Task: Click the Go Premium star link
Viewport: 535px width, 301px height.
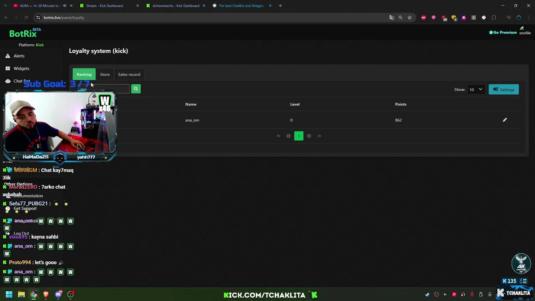Action: tap(503, 32)
